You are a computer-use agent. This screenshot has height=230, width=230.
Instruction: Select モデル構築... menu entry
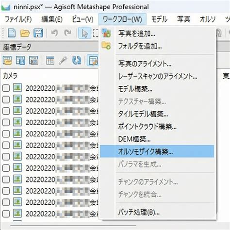pyautogui.click(x=157, y=89)
